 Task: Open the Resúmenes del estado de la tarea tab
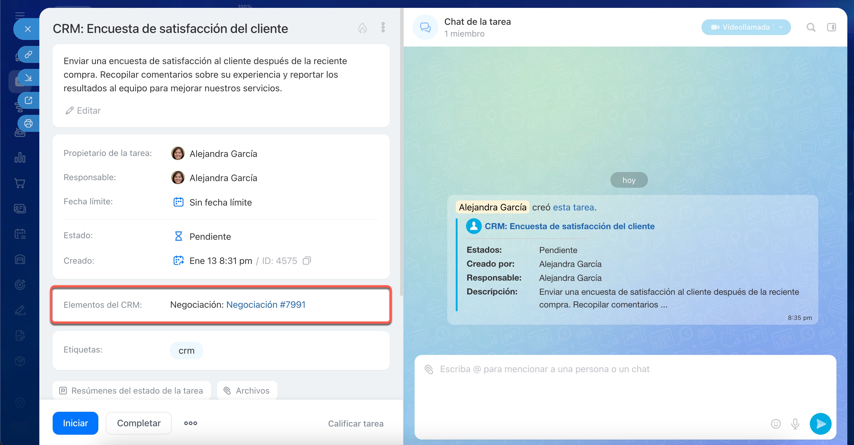132,391
